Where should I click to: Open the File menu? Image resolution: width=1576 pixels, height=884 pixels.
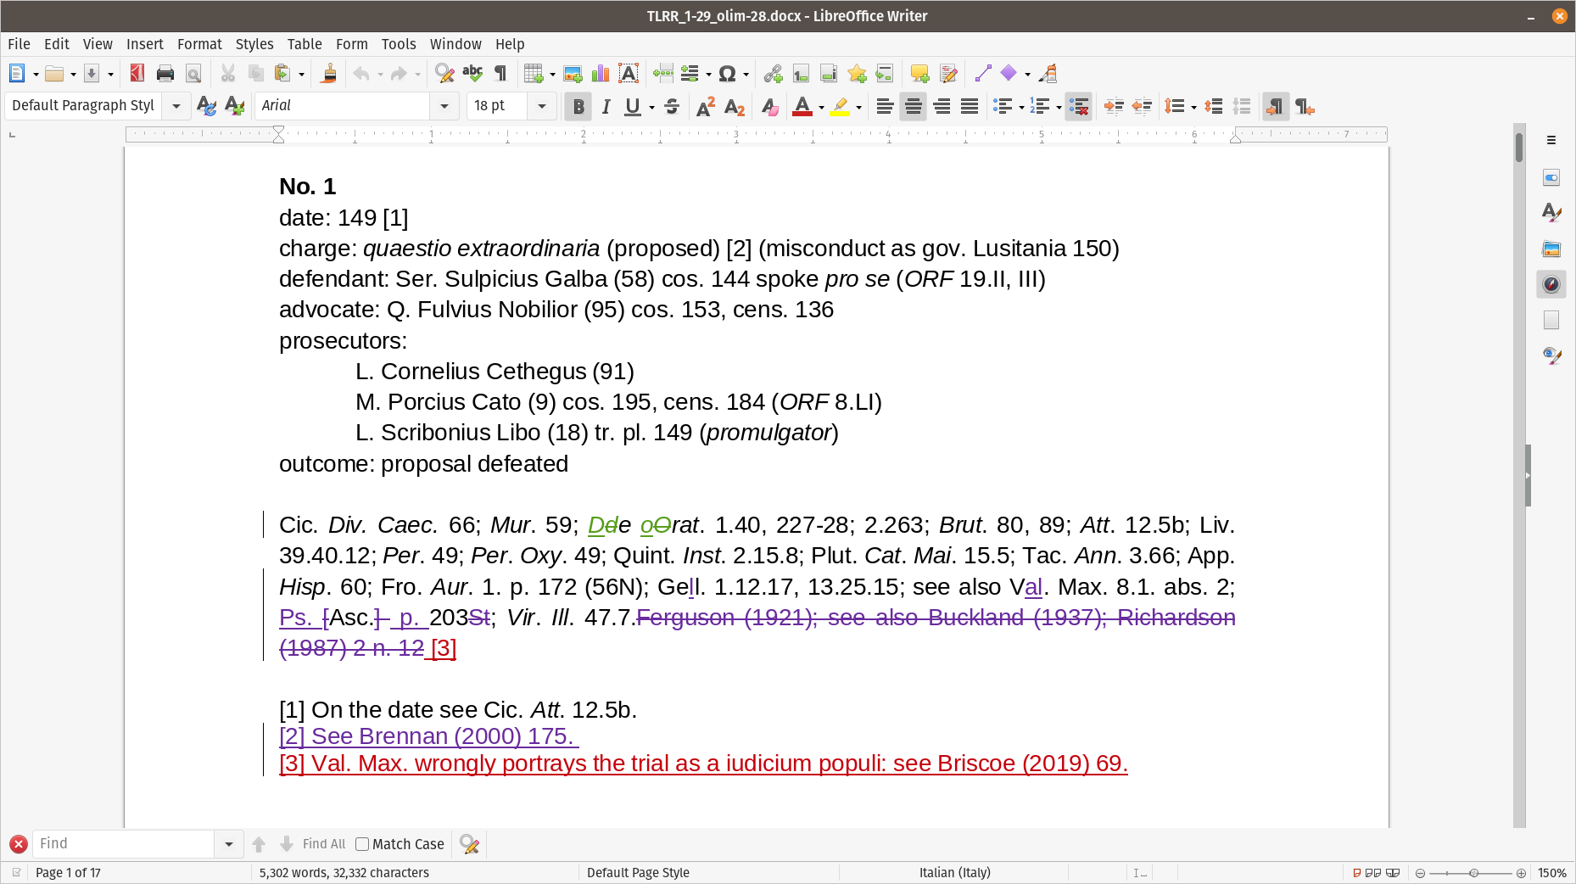pos(19,44)
